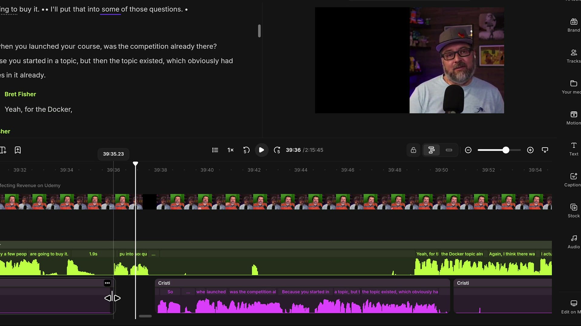The width and height of the screenshot is (581, 326).
Task: Open the Motion panel
Action: coord(573,118)
